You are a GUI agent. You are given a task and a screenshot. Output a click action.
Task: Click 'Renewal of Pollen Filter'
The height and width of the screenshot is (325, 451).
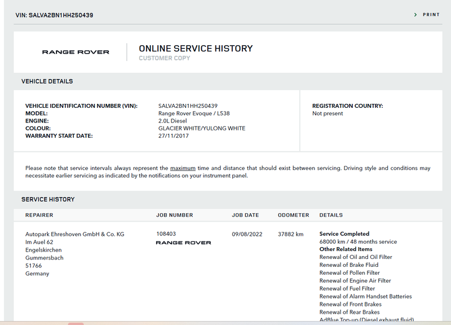coord(350,273)
